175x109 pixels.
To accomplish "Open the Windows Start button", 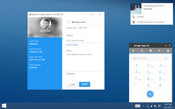I will click(x=4, y=106).
